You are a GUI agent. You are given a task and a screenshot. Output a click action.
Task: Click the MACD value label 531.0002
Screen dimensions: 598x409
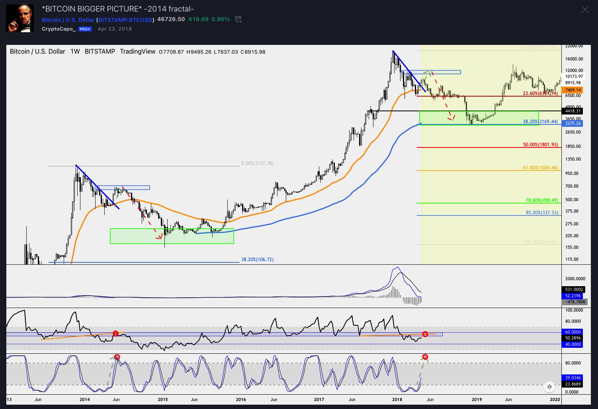click(x=574, y=289)
